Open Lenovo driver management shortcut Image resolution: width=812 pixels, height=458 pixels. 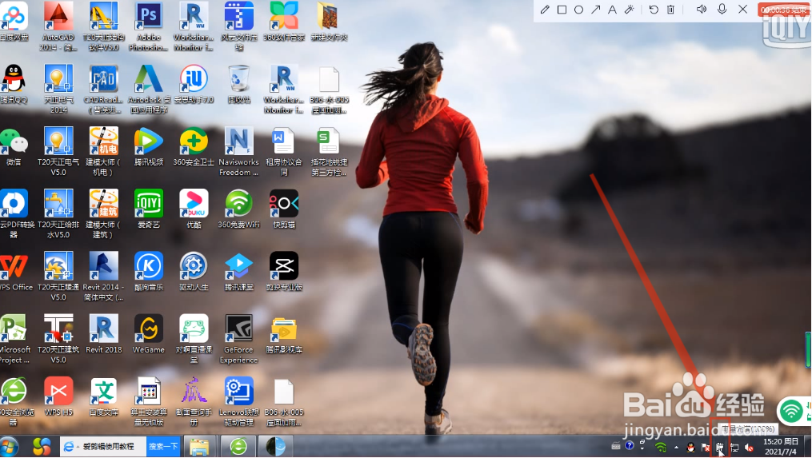pyautogui.click(x=238, y=401)
